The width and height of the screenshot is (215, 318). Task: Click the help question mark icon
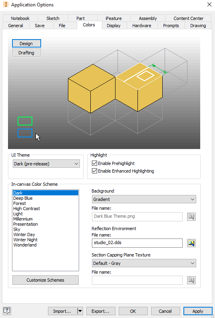coord(7,311)
